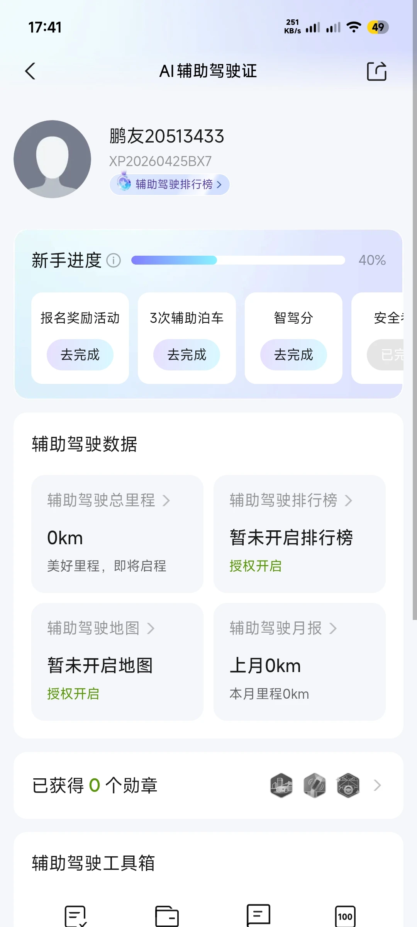Tap the back arrow icon
This screenshot has height=927, width=417.
pos(30,71)
